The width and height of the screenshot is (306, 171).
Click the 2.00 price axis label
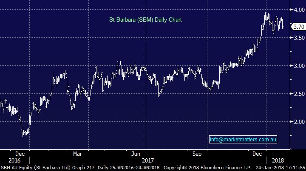point(299,122)
